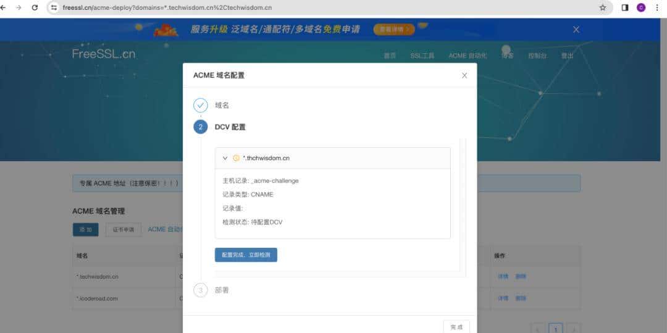The image size is (667, 333).
Task: Toggle the browser side panel icon
Action: click(625, 7)
